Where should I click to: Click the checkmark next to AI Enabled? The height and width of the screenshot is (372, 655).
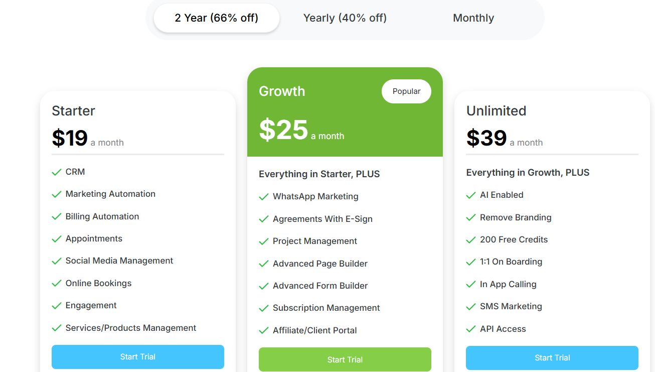coord(471,195)
